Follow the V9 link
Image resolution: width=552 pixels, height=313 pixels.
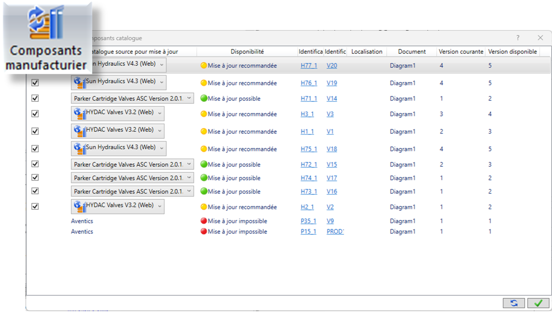pyautogui.click(x=330, y=221)
